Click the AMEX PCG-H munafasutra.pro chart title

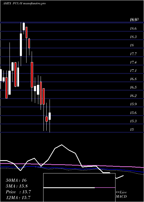[24, 3]
